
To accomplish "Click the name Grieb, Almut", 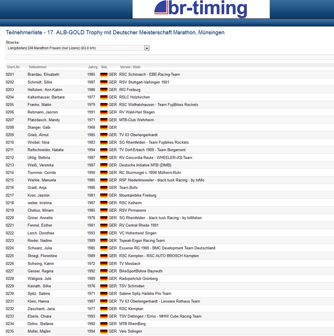I will point(38,135).
